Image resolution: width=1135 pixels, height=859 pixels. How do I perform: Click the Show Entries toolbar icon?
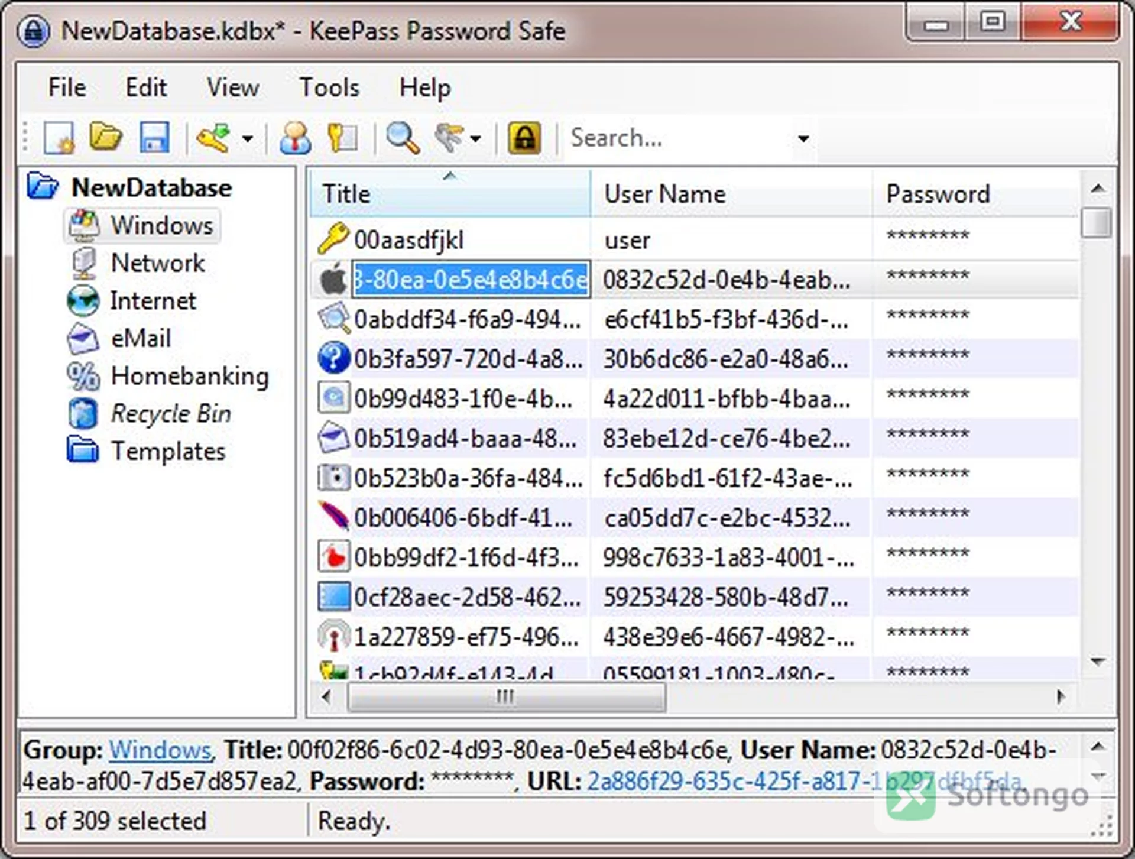click(x=450, y=138)
